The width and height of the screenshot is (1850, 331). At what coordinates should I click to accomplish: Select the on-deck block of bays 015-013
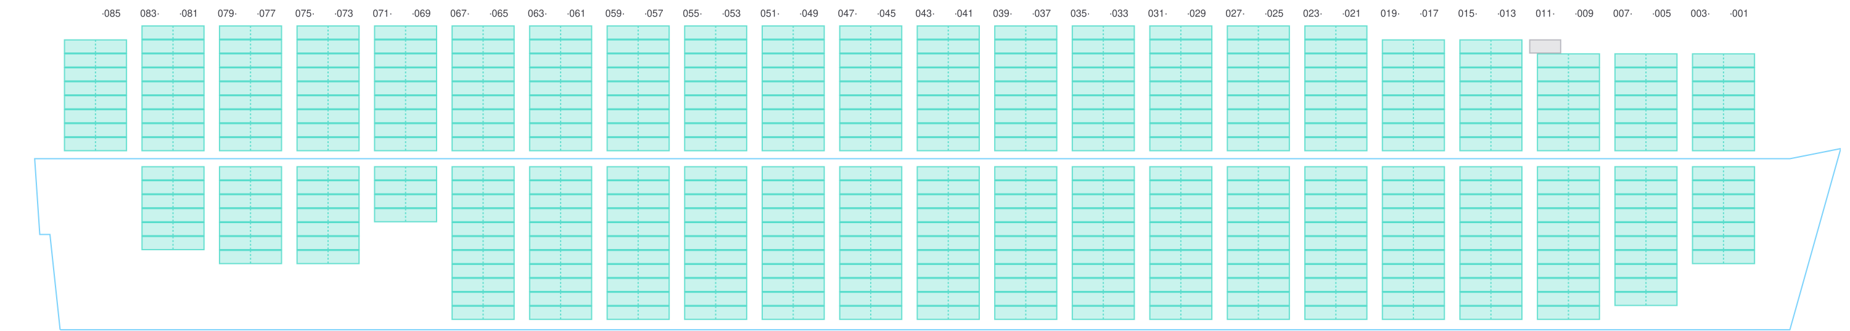pyautogui.click(x=1490, y=95)
